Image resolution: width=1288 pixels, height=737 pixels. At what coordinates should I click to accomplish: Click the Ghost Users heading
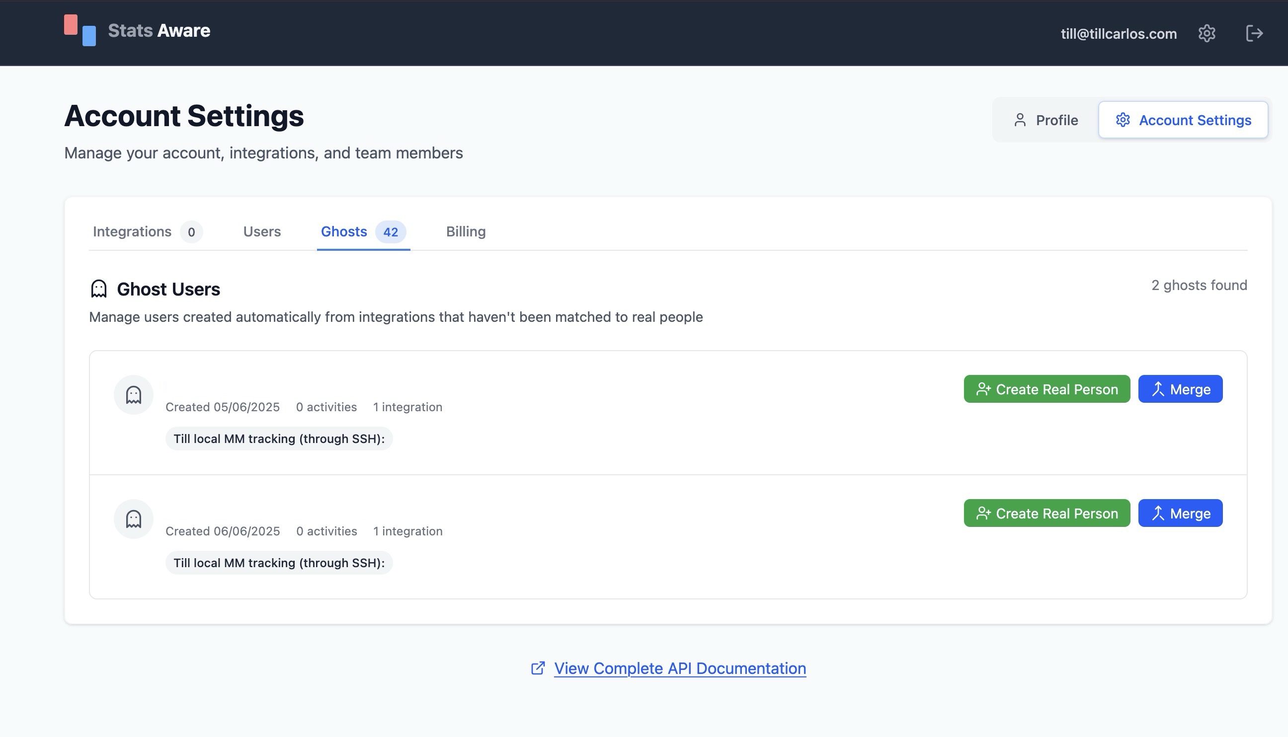click(168, 290)
